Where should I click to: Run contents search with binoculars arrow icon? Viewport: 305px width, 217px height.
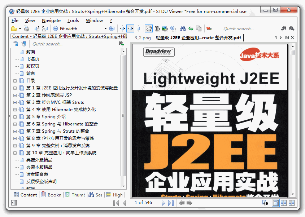point(121,44)
